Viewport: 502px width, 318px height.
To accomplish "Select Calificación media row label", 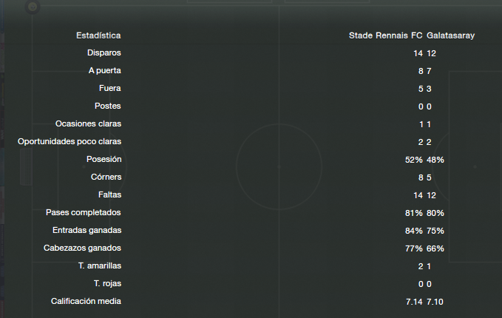I will point(86,301).
